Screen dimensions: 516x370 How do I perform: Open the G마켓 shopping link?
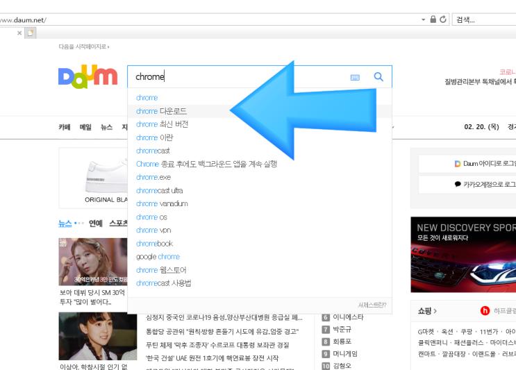(x=427, y=332)
